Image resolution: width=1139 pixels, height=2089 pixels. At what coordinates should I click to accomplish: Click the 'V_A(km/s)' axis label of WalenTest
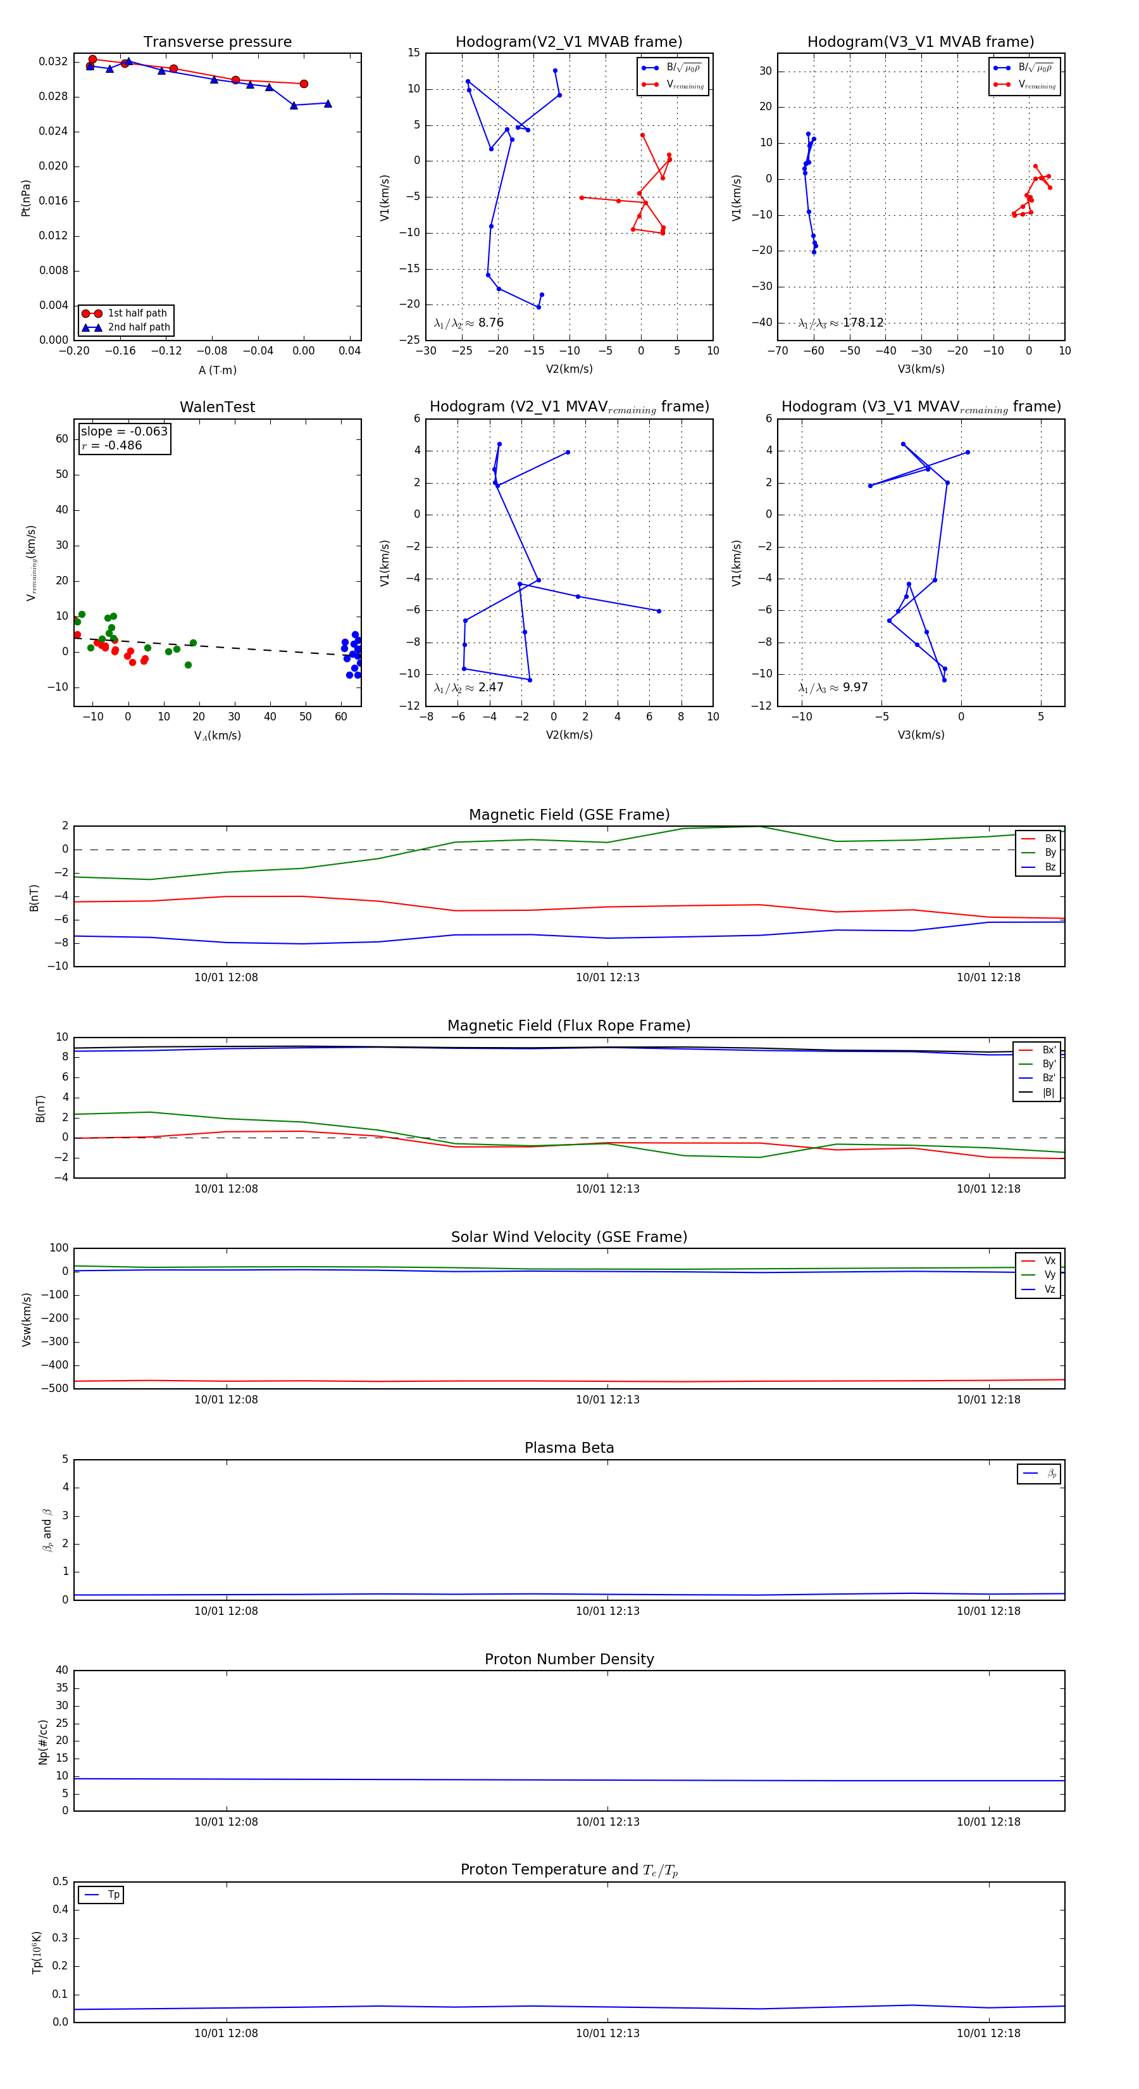tap(217, 736)
